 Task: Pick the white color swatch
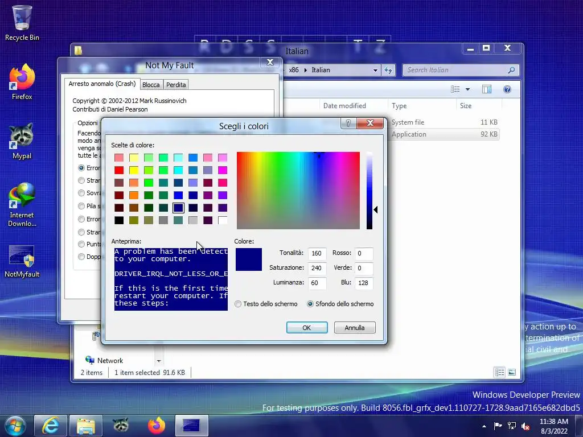(223, 220)
